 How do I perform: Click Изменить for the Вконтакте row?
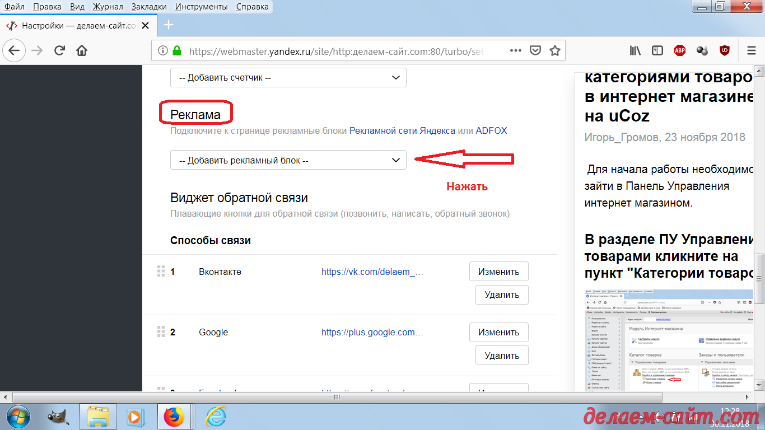click(x=498, y=272)
